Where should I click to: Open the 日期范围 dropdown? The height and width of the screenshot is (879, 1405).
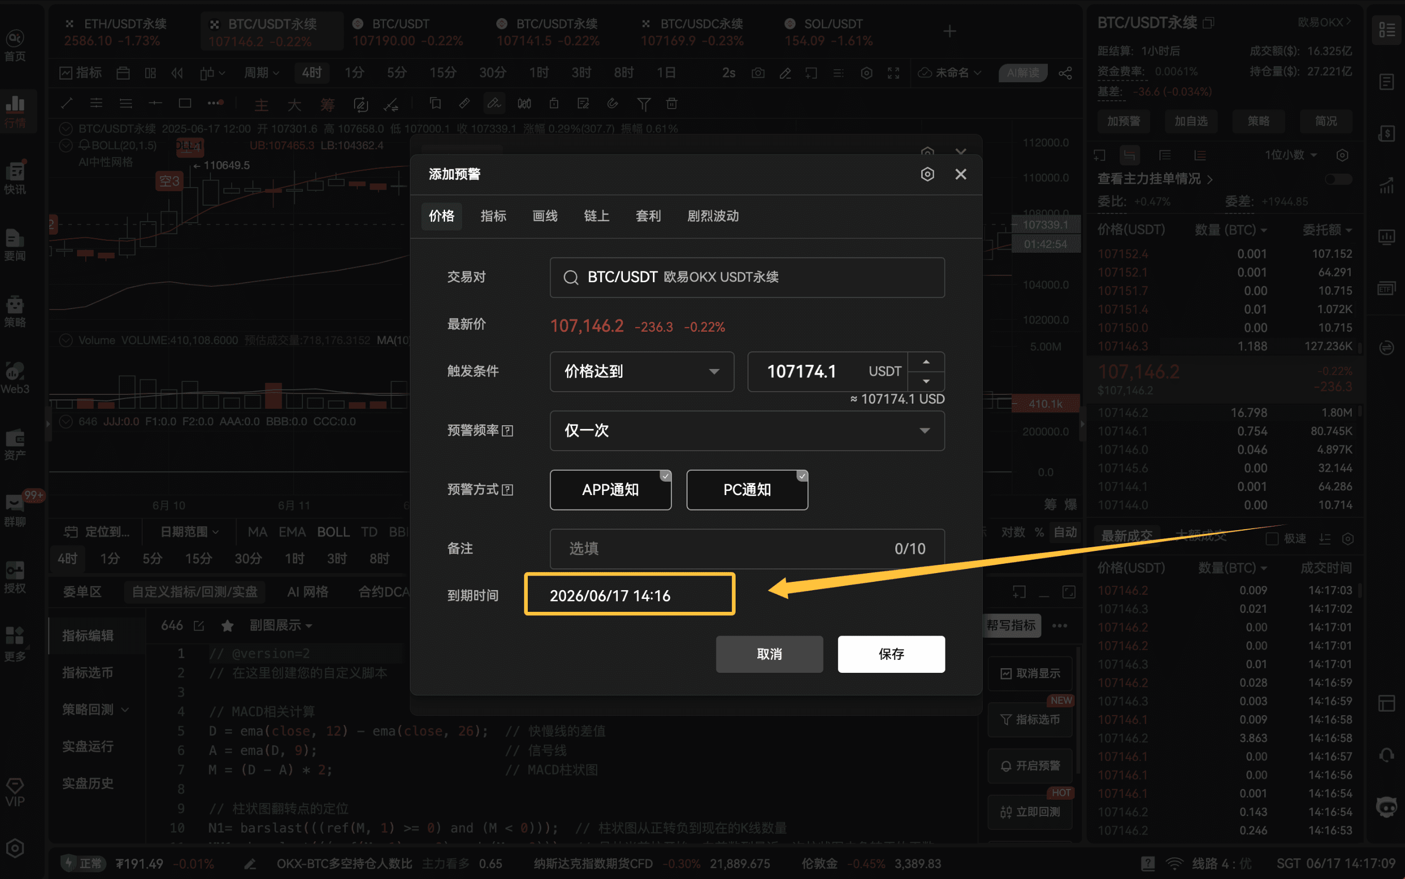click(190, 532)
